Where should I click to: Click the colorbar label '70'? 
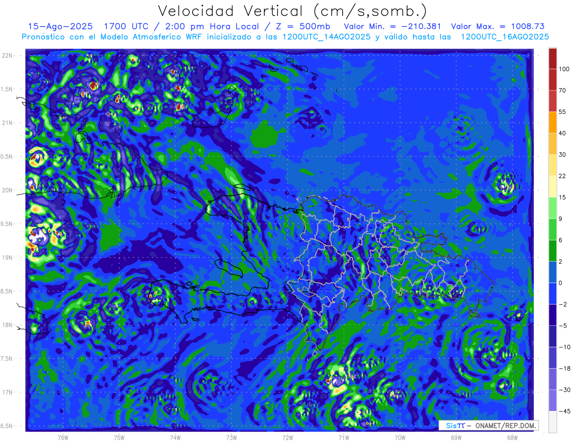(x=563, y=90)
